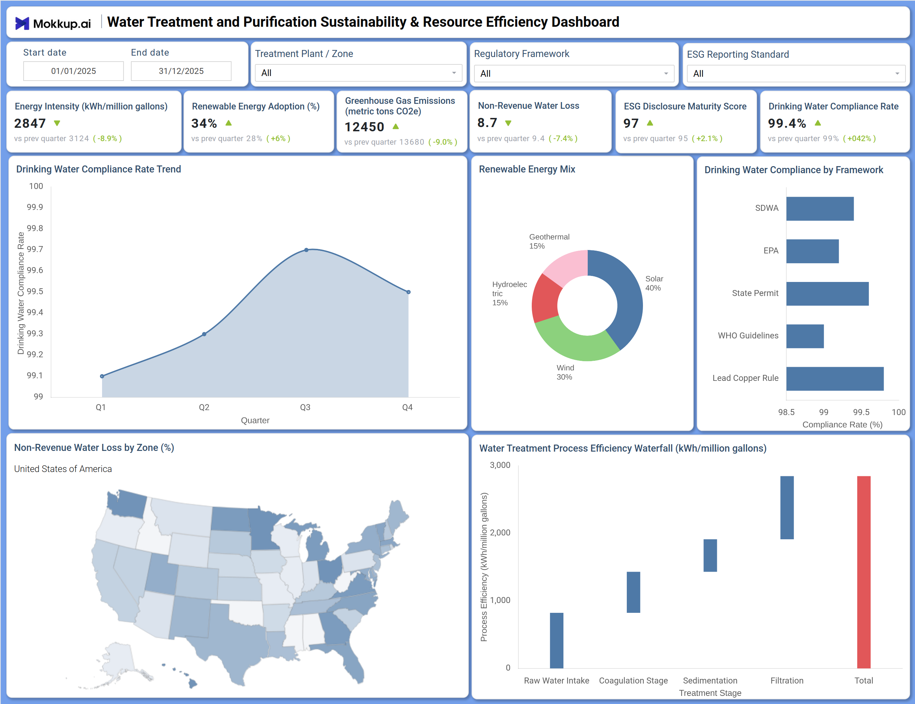Click the Energy Intensity value 2847

pos(30,123)
